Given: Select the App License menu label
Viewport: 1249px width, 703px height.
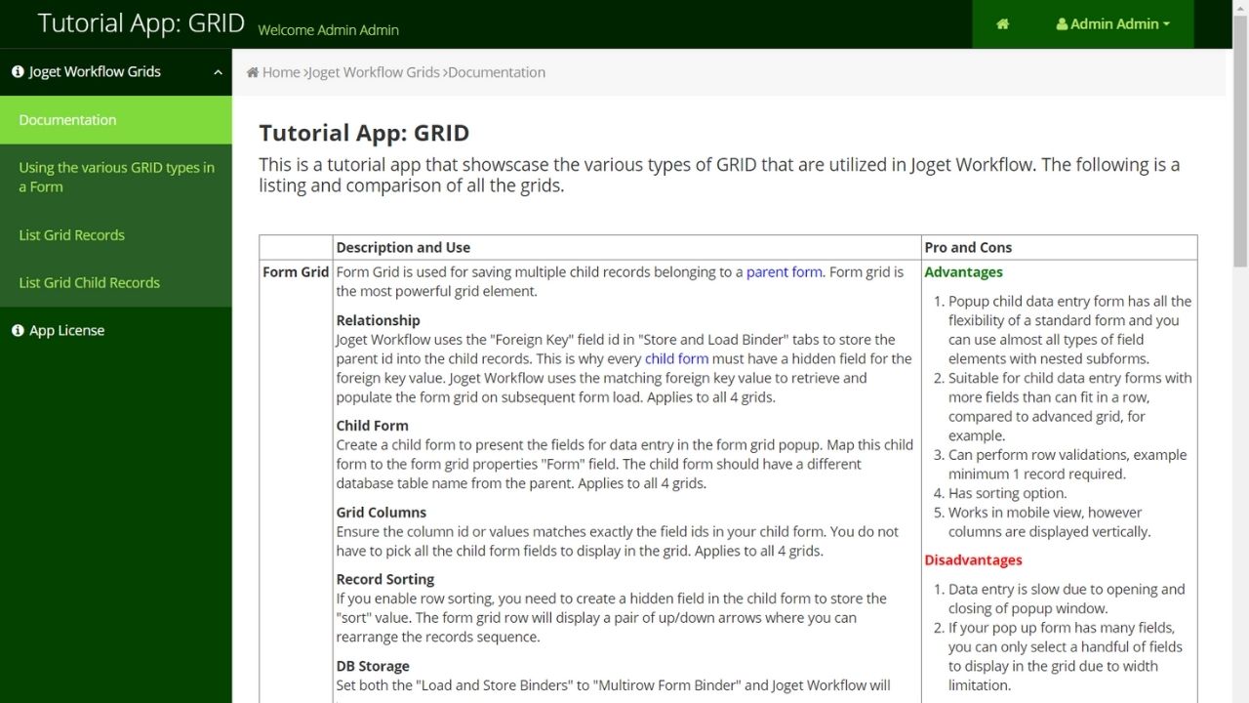Looking at the screenshot, I should [66, 331].
